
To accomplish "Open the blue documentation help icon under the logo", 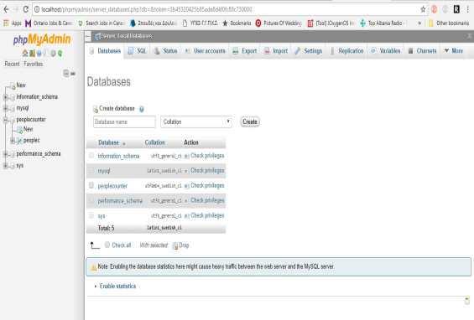I will pos(39,54).
